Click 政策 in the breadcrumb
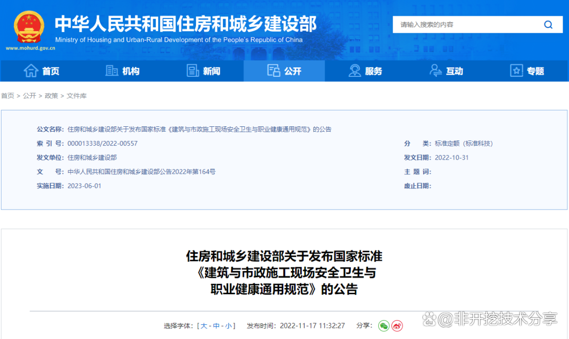 click(x=51, y=96)
